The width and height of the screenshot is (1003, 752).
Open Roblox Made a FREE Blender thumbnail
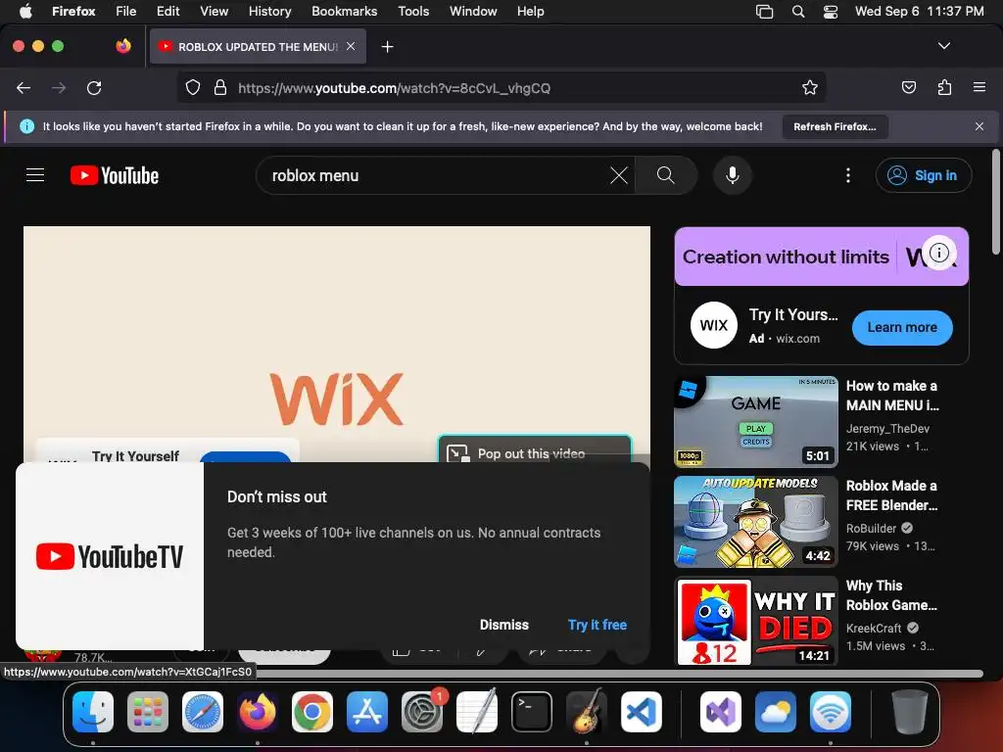[x=756, y=522]
